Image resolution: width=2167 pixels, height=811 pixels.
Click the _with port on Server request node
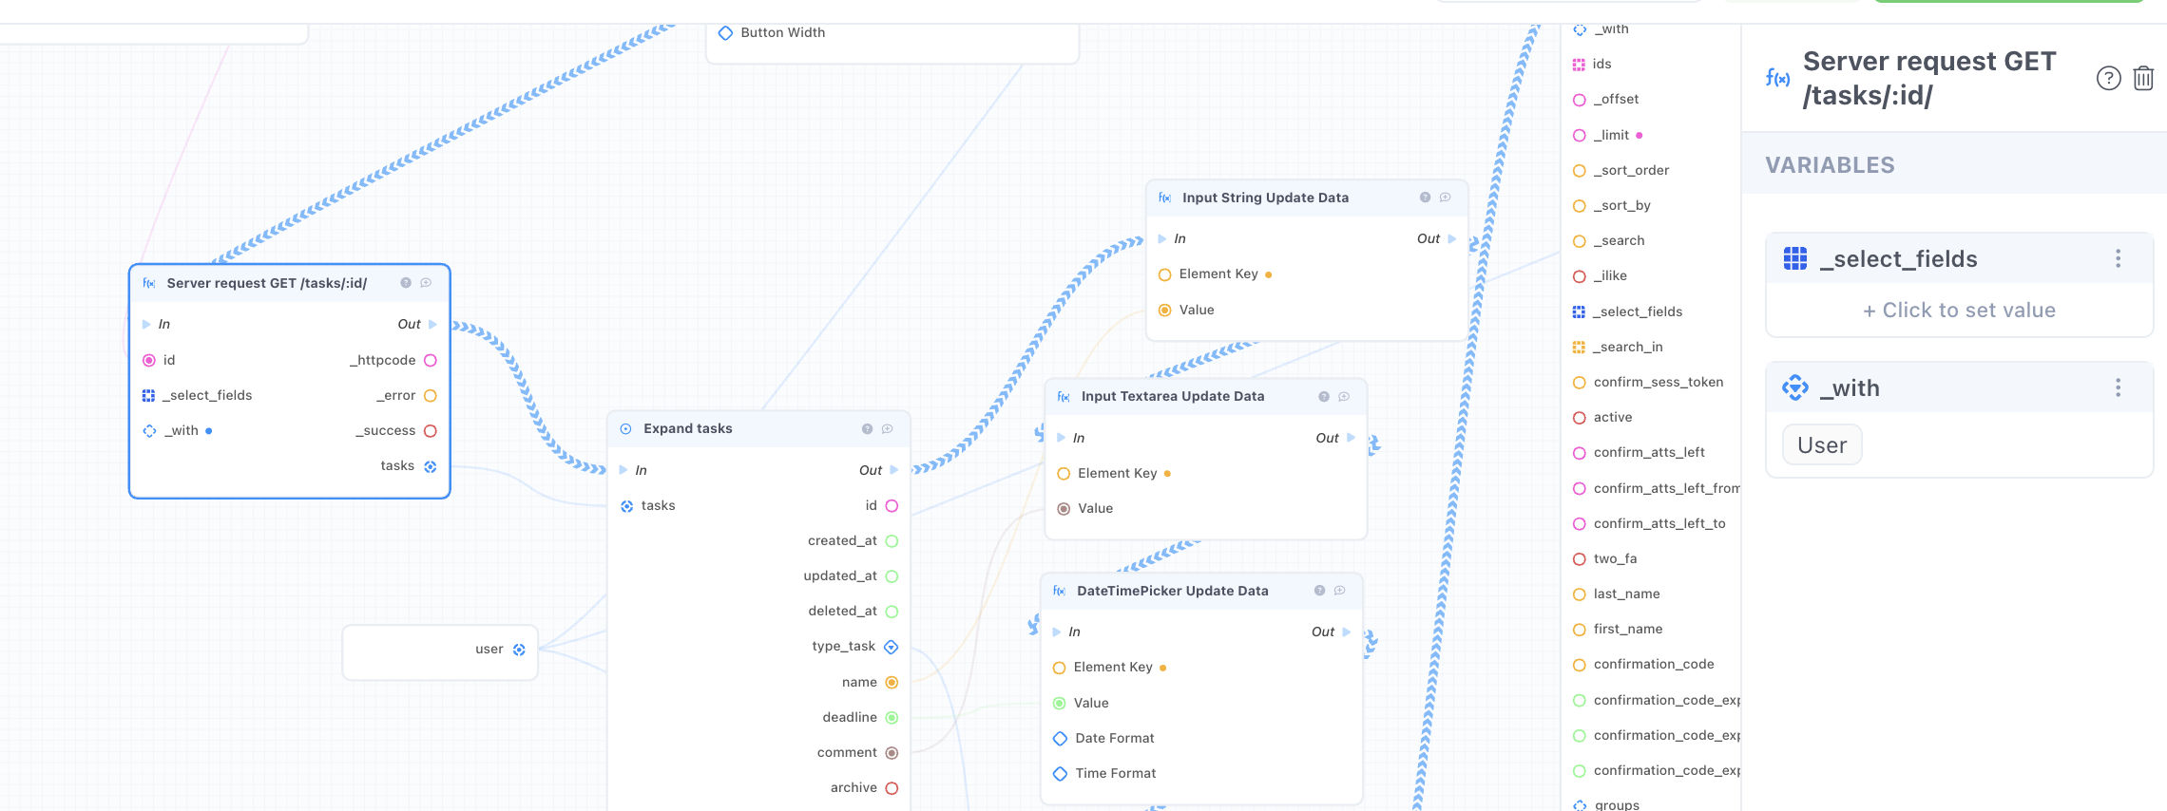coord(149,430)
